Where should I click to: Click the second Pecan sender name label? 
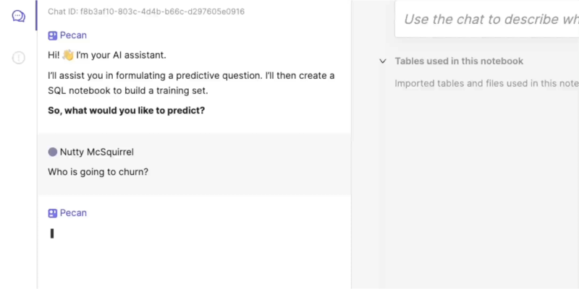tap(73, 213)
